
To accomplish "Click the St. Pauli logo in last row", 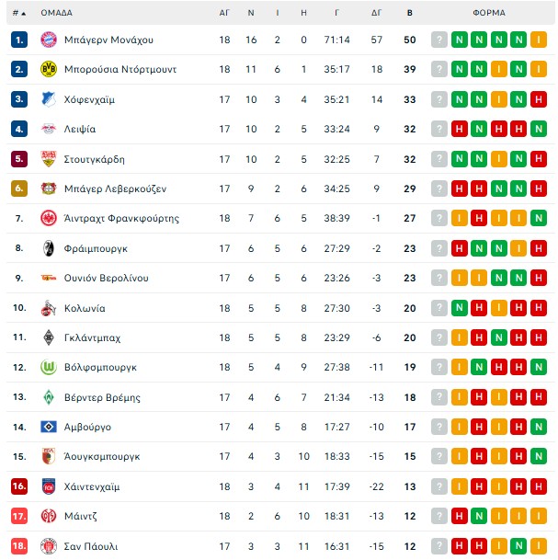I will click(x=49, y=546).
